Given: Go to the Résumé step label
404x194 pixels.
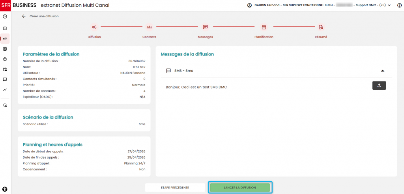Looking at the screenshot, I should pos(321,37).
